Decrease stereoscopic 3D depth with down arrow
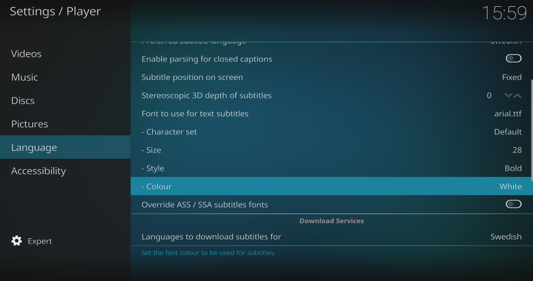 click(509, 96)
